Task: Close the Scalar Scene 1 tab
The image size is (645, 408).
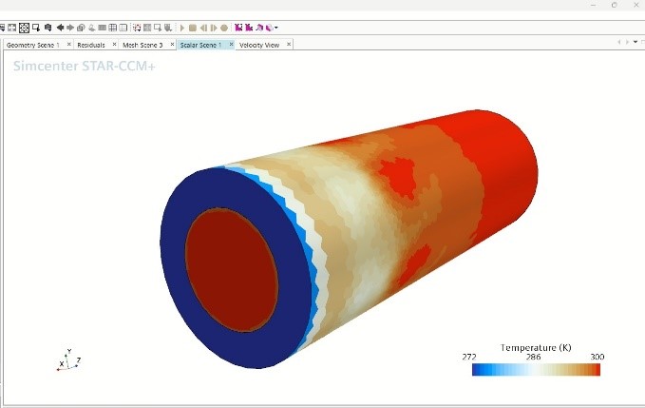Action: click(229, 45)
